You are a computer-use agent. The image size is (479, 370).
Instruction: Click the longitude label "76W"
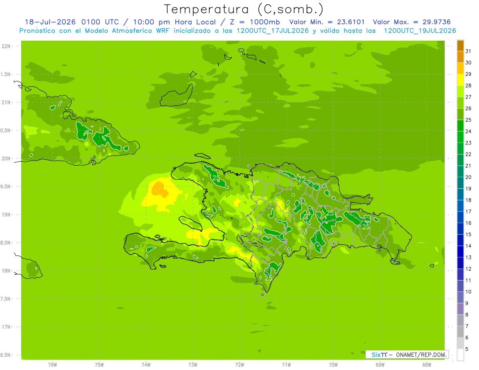tap(52, 365)
